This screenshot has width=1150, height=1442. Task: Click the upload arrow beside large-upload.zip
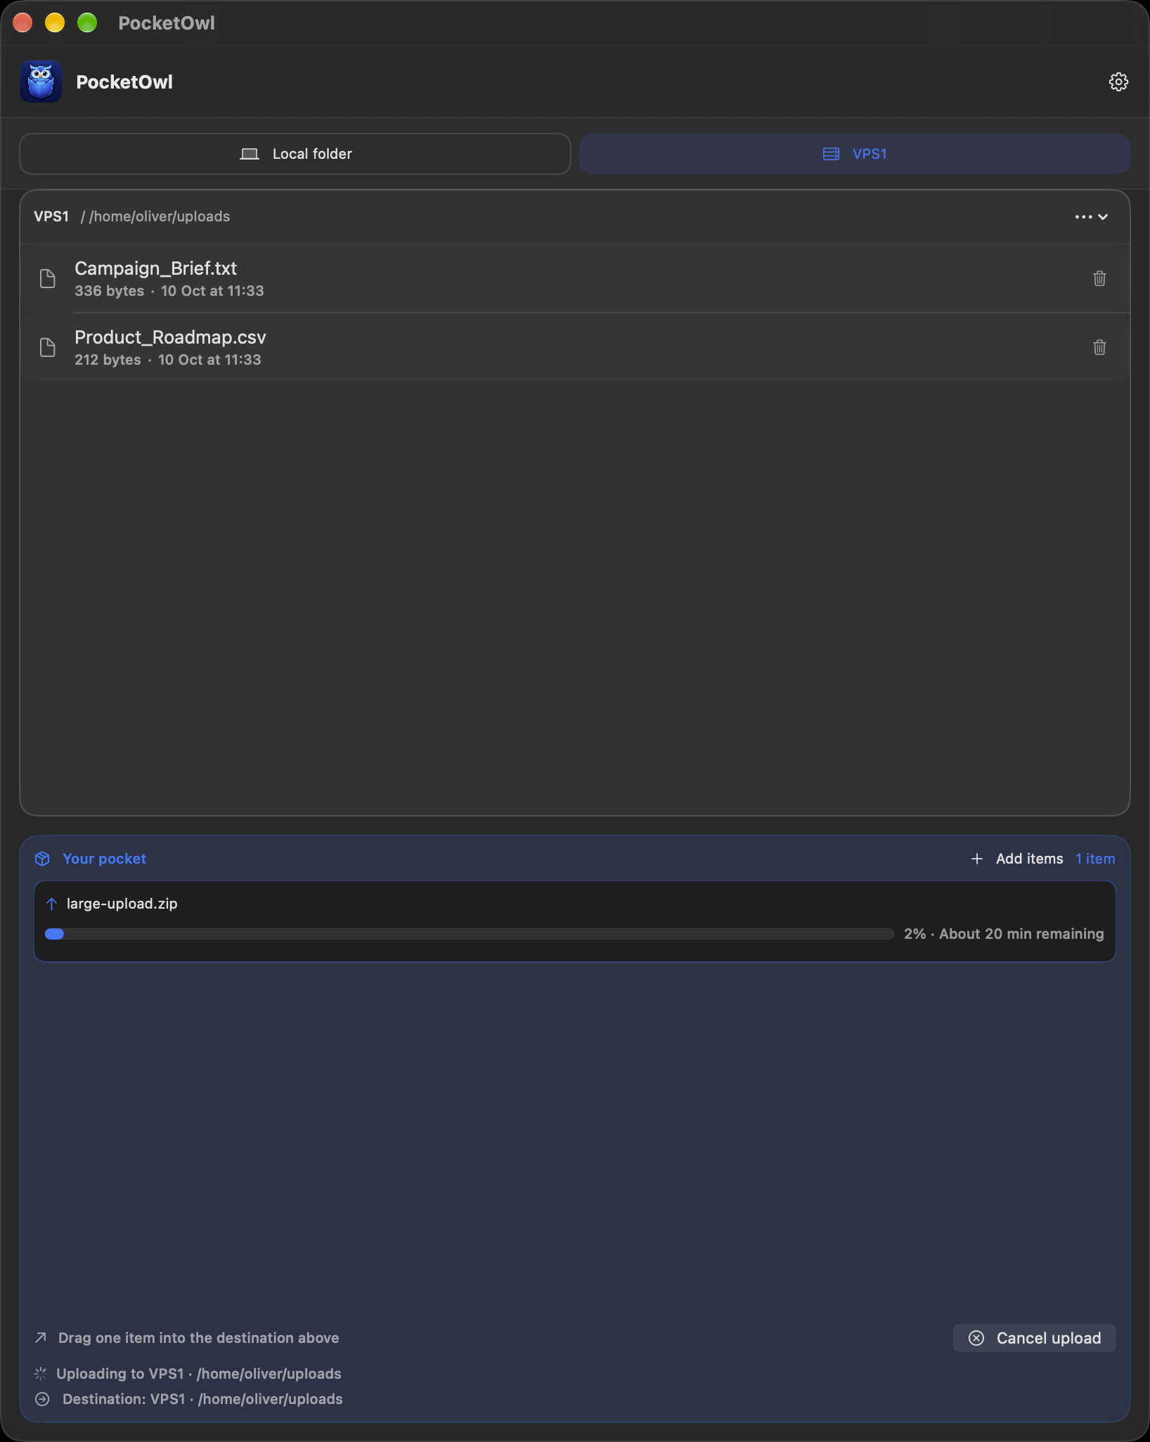(51, 904)
